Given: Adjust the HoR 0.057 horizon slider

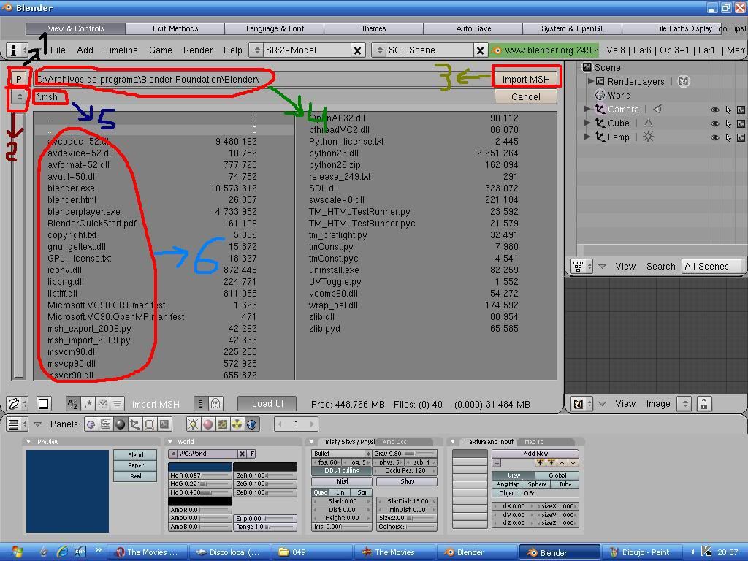Looking at the screenshot, I should click(x=200, y=476).
